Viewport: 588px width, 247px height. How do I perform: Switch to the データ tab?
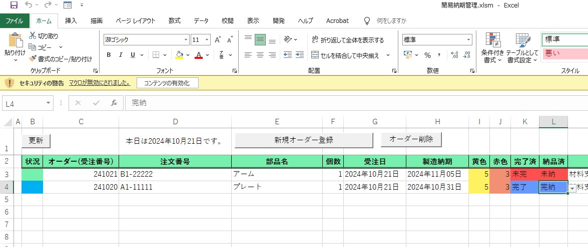pos(201,21)
